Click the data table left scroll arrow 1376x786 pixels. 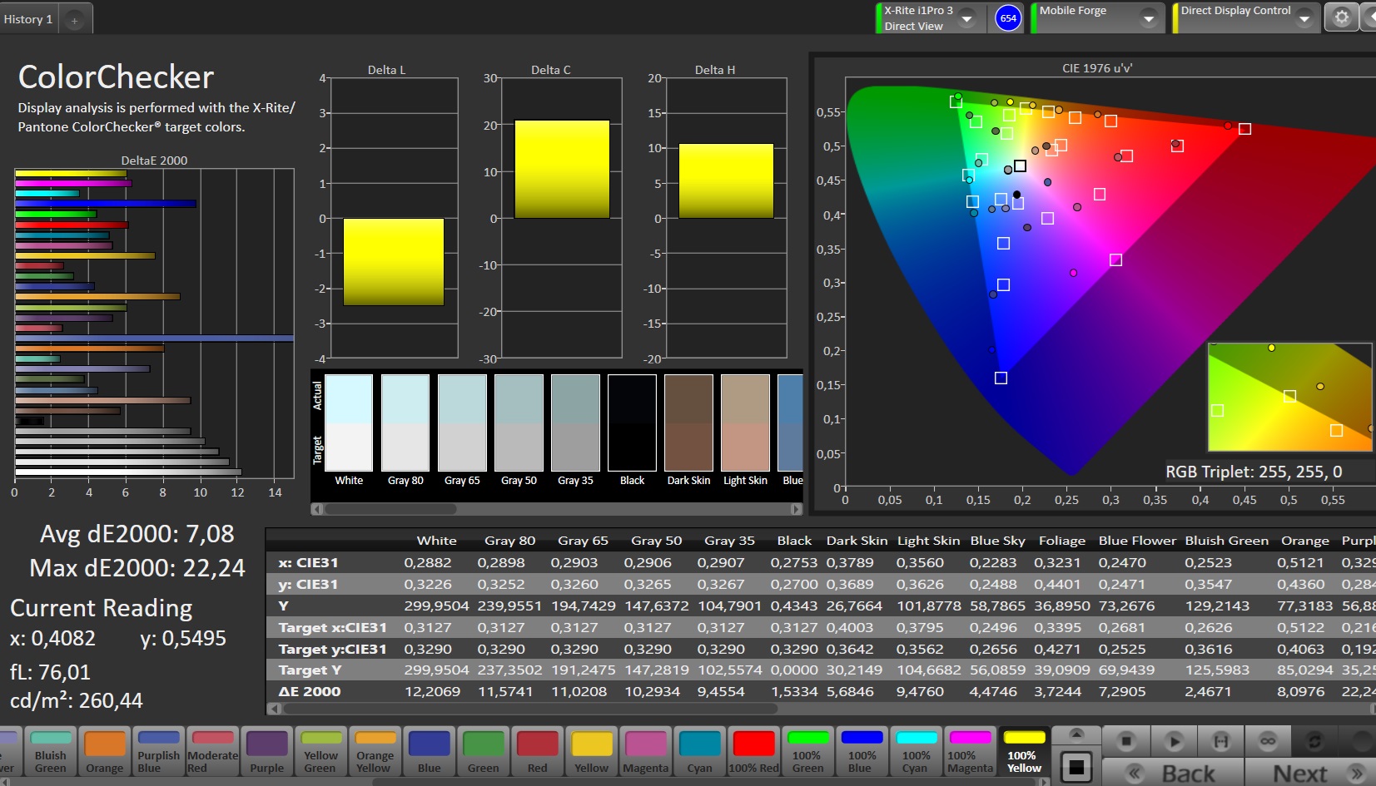274,709
